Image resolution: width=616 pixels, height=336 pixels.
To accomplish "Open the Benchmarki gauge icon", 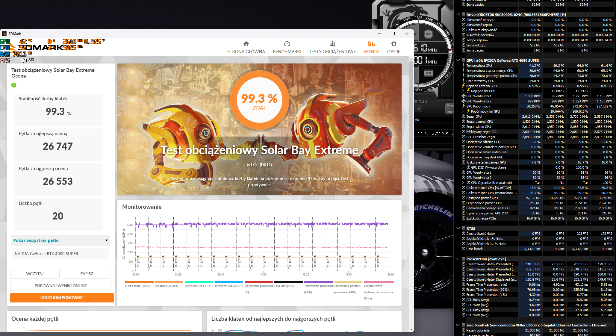I will pos(287,44).
